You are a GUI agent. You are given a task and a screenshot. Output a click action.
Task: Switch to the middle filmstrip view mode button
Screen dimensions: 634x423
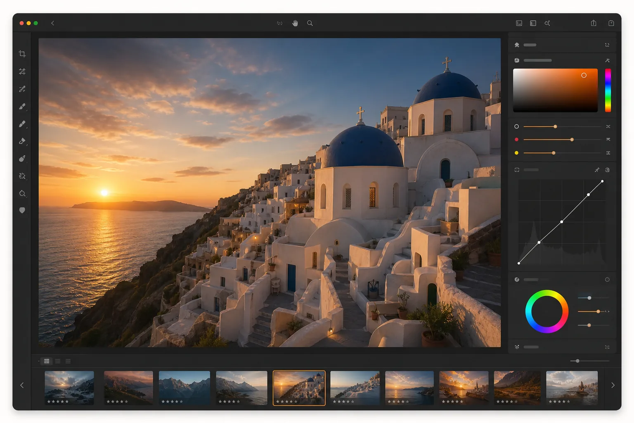[58, 361]
